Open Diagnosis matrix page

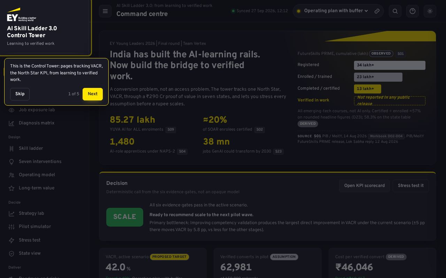(45, 123)
